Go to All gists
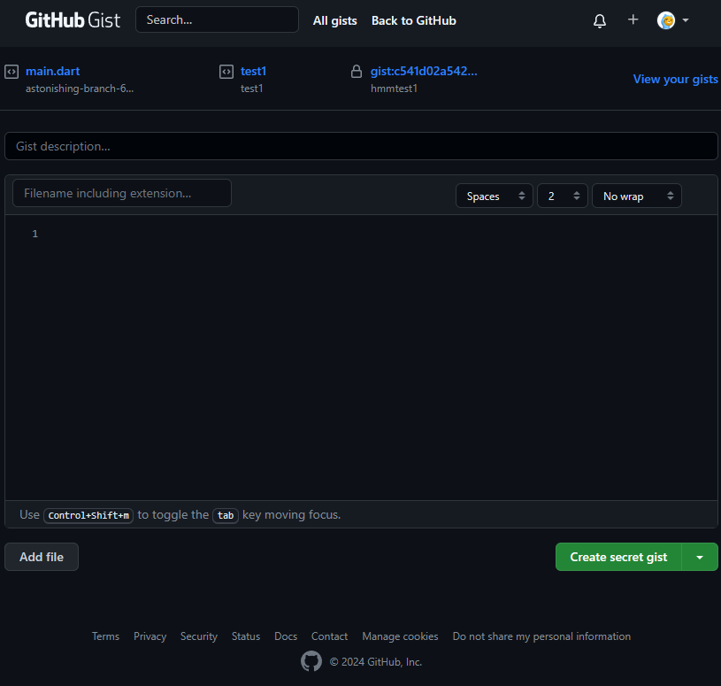 point(334,20)
